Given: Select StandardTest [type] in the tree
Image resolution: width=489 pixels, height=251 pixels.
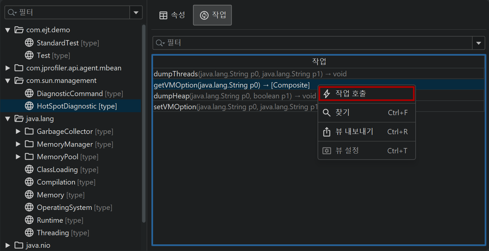Looking at the screenshot, I should pos(68,43).
